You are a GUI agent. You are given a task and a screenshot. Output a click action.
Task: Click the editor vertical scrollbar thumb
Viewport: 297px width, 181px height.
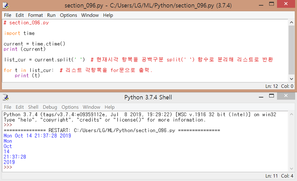point(291,50)
